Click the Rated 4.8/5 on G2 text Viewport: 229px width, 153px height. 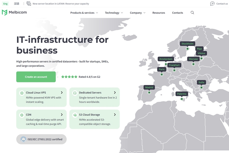89,77
